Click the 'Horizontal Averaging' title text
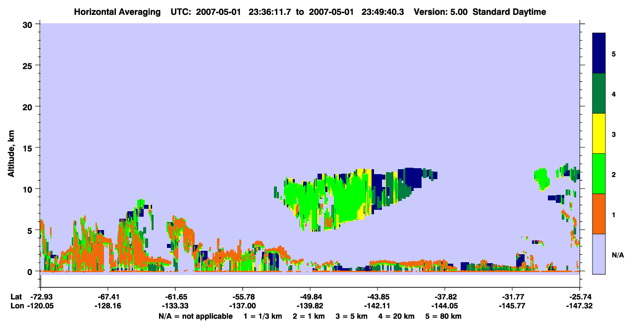 117,12
